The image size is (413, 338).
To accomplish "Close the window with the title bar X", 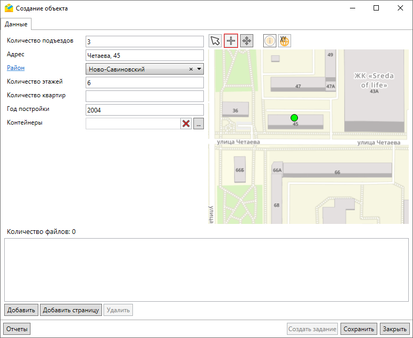I will point(400,8).
